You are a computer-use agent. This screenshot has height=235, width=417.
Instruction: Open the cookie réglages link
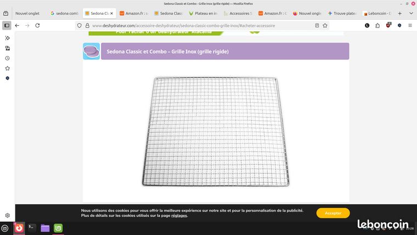[x=179, y=216]
